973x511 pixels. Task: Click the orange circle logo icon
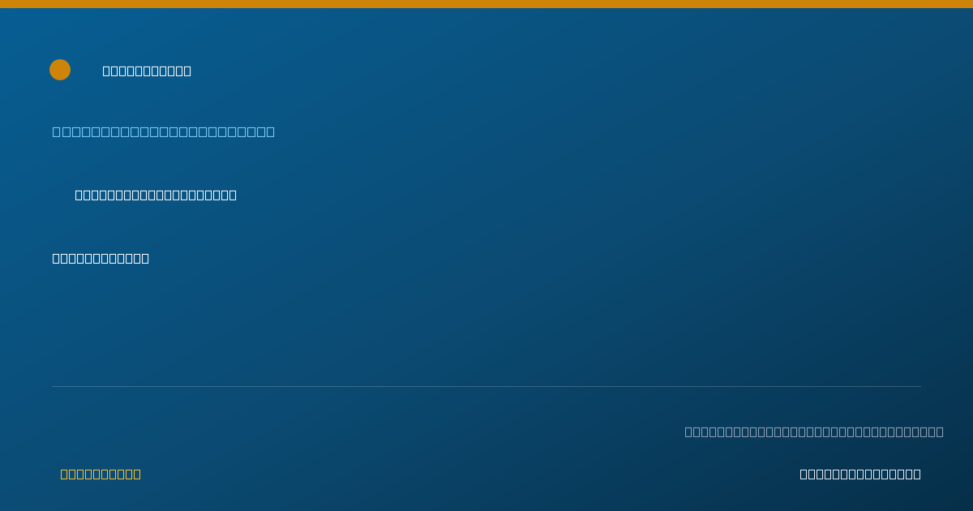pyautogui.click(x=60, y=70)
